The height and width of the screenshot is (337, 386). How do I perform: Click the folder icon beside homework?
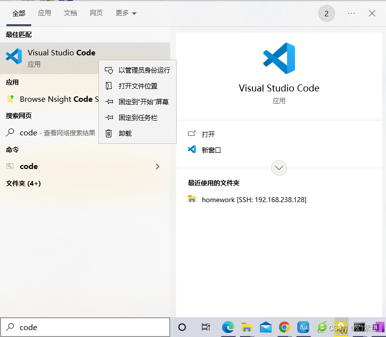pos(192,199)
